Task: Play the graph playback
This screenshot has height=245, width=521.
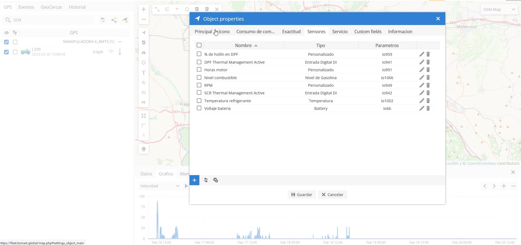Action: (186, 186)
